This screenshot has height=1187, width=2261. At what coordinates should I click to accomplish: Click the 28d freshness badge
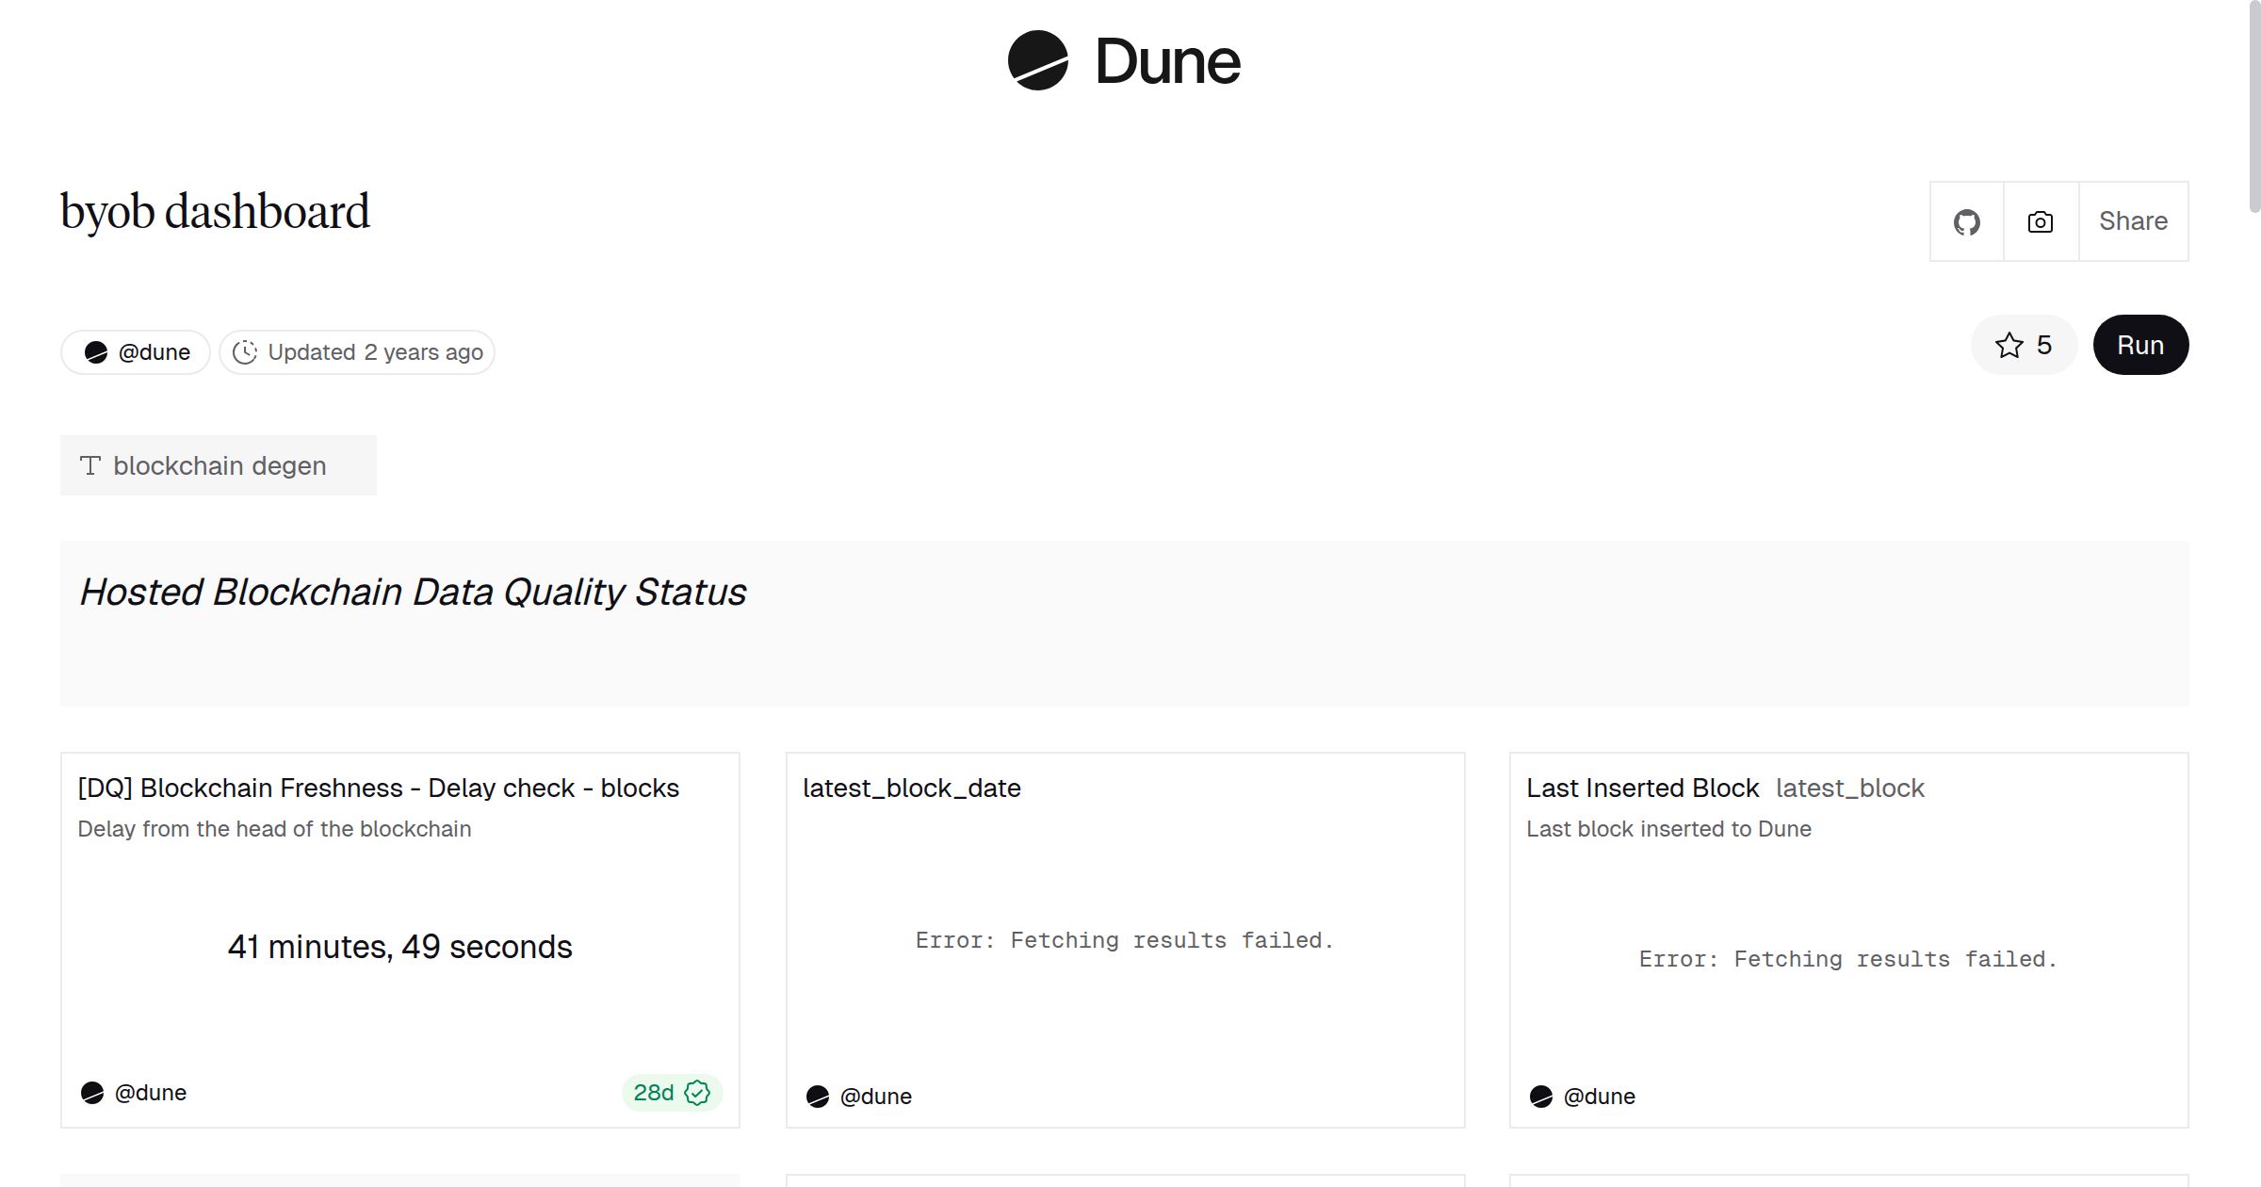pyautogui.click(x=671, y=1093)
